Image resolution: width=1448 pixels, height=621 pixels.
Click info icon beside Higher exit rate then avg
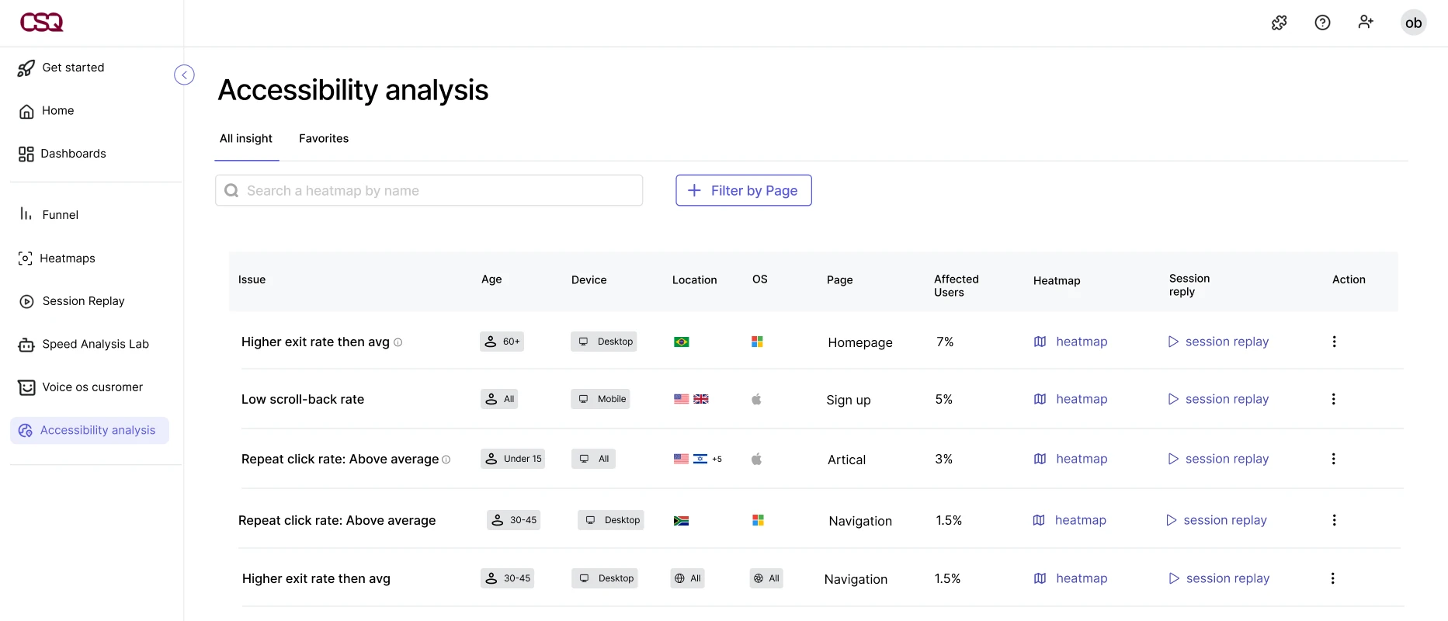tap(398, 342)
